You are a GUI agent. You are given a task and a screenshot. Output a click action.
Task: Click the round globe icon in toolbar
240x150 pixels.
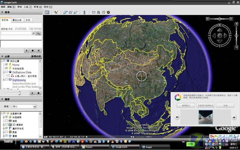[108, 12]
